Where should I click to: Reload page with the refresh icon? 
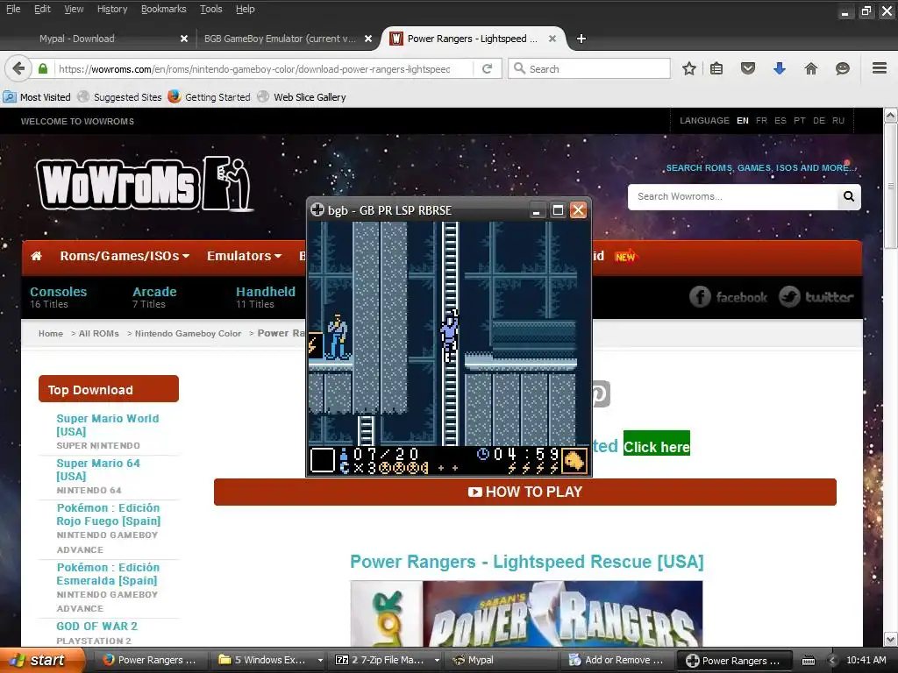tap(488, 68)
